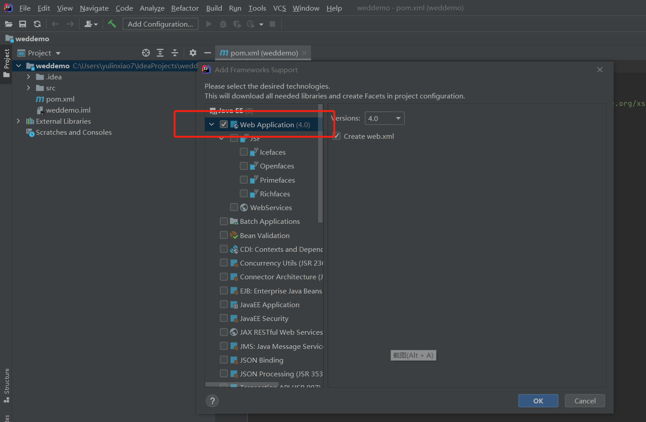
Task: Open the Build menu
Action: point(214,8)
